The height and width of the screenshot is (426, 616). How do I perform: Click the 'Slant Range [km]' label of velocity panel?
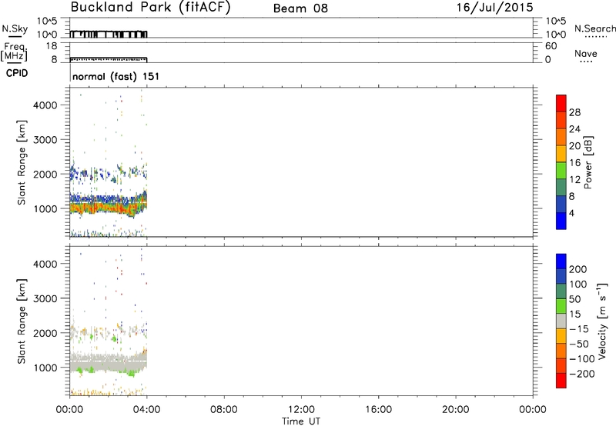(x=22, y=321)
